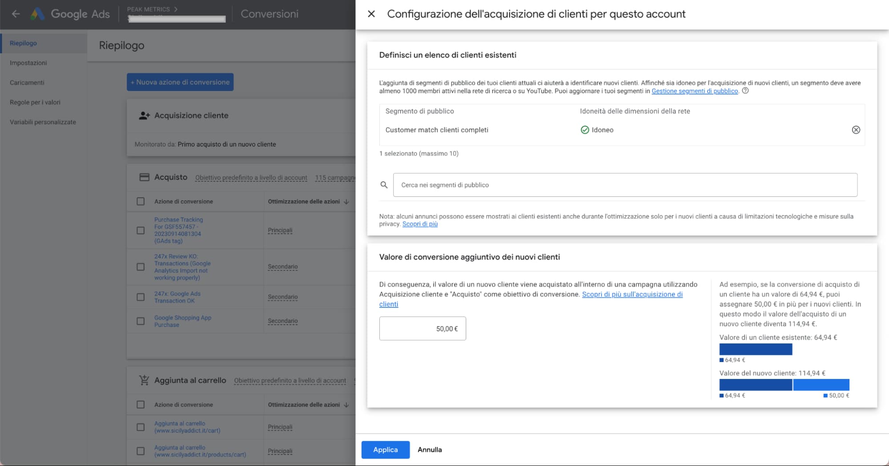Remove Customer match clienti completi segment

pos(856,130)
